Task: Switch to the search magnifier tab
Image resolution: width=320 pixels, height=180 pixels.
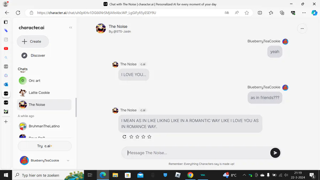Action: pyautogui.click(x=6, y=58)
